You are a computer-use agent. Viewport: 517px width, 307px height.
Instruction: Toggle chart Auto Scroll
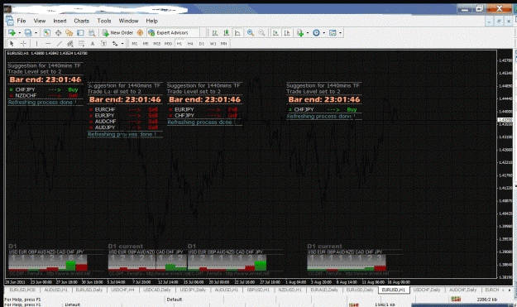(x=275, y=32)
